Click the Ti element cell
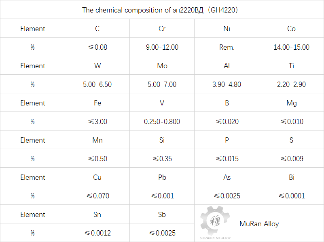The image size is (324, 242). point(291,66)
